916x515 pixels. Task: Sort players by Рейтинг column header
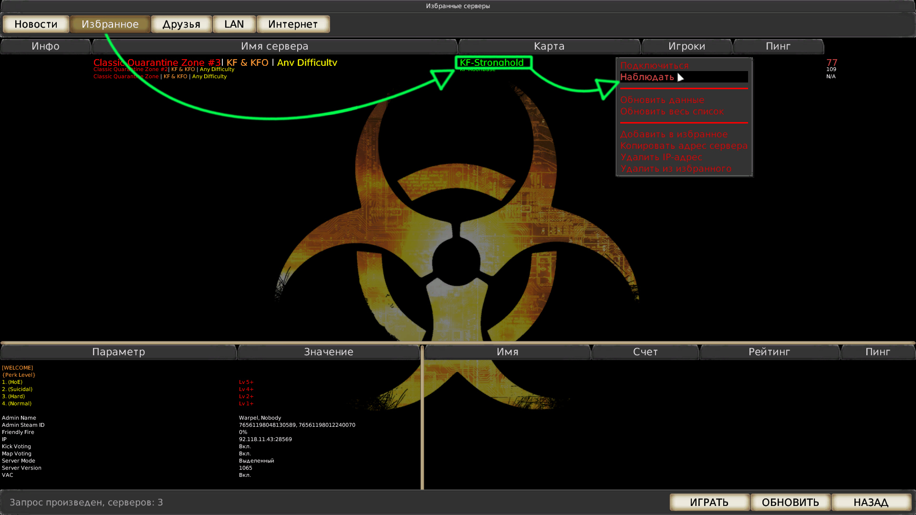(770, 352)
